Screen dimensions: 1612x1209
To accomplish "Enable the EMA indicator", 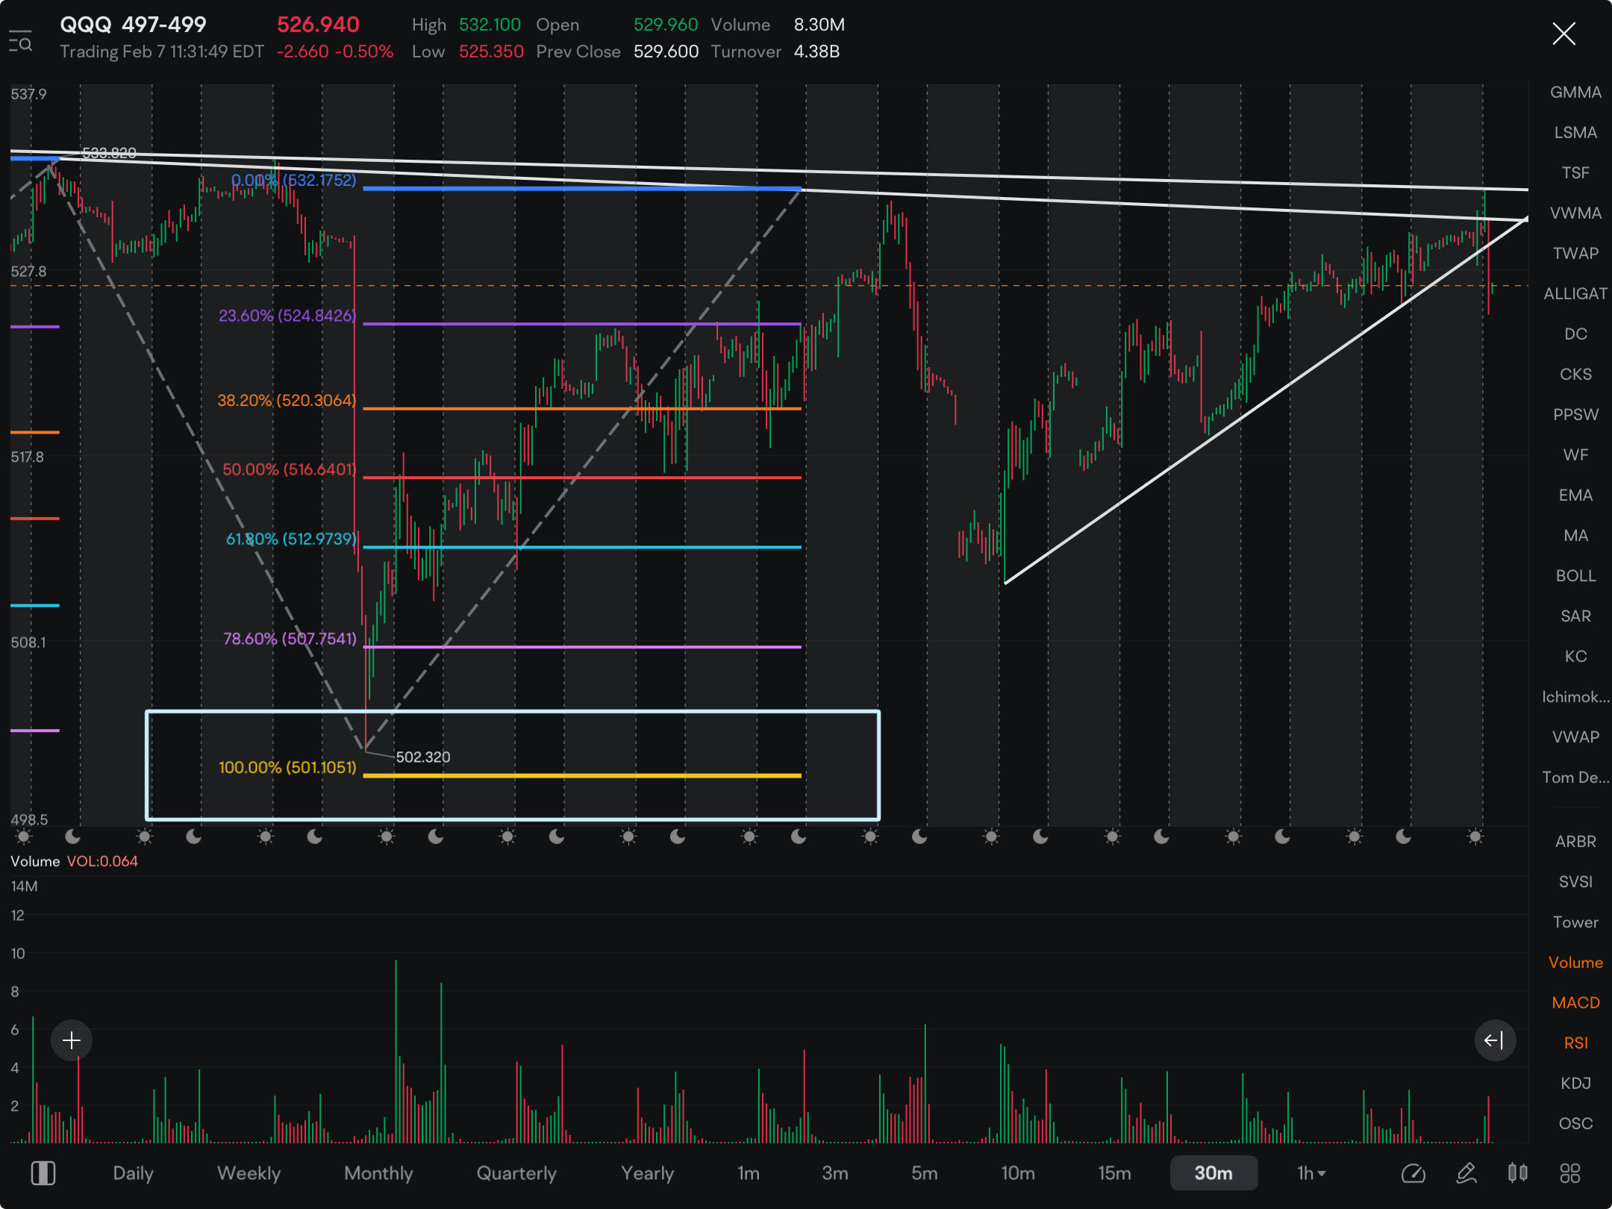I will coord(1575,496).
